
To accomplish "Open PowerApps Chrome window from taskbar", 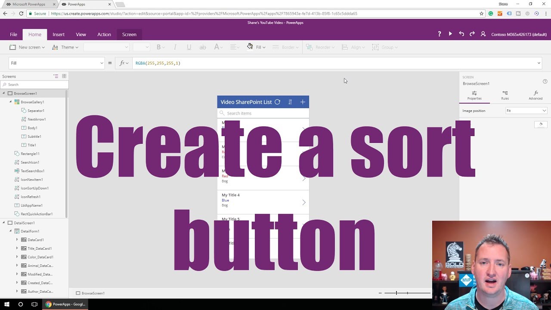I will (x=66, y=304).
